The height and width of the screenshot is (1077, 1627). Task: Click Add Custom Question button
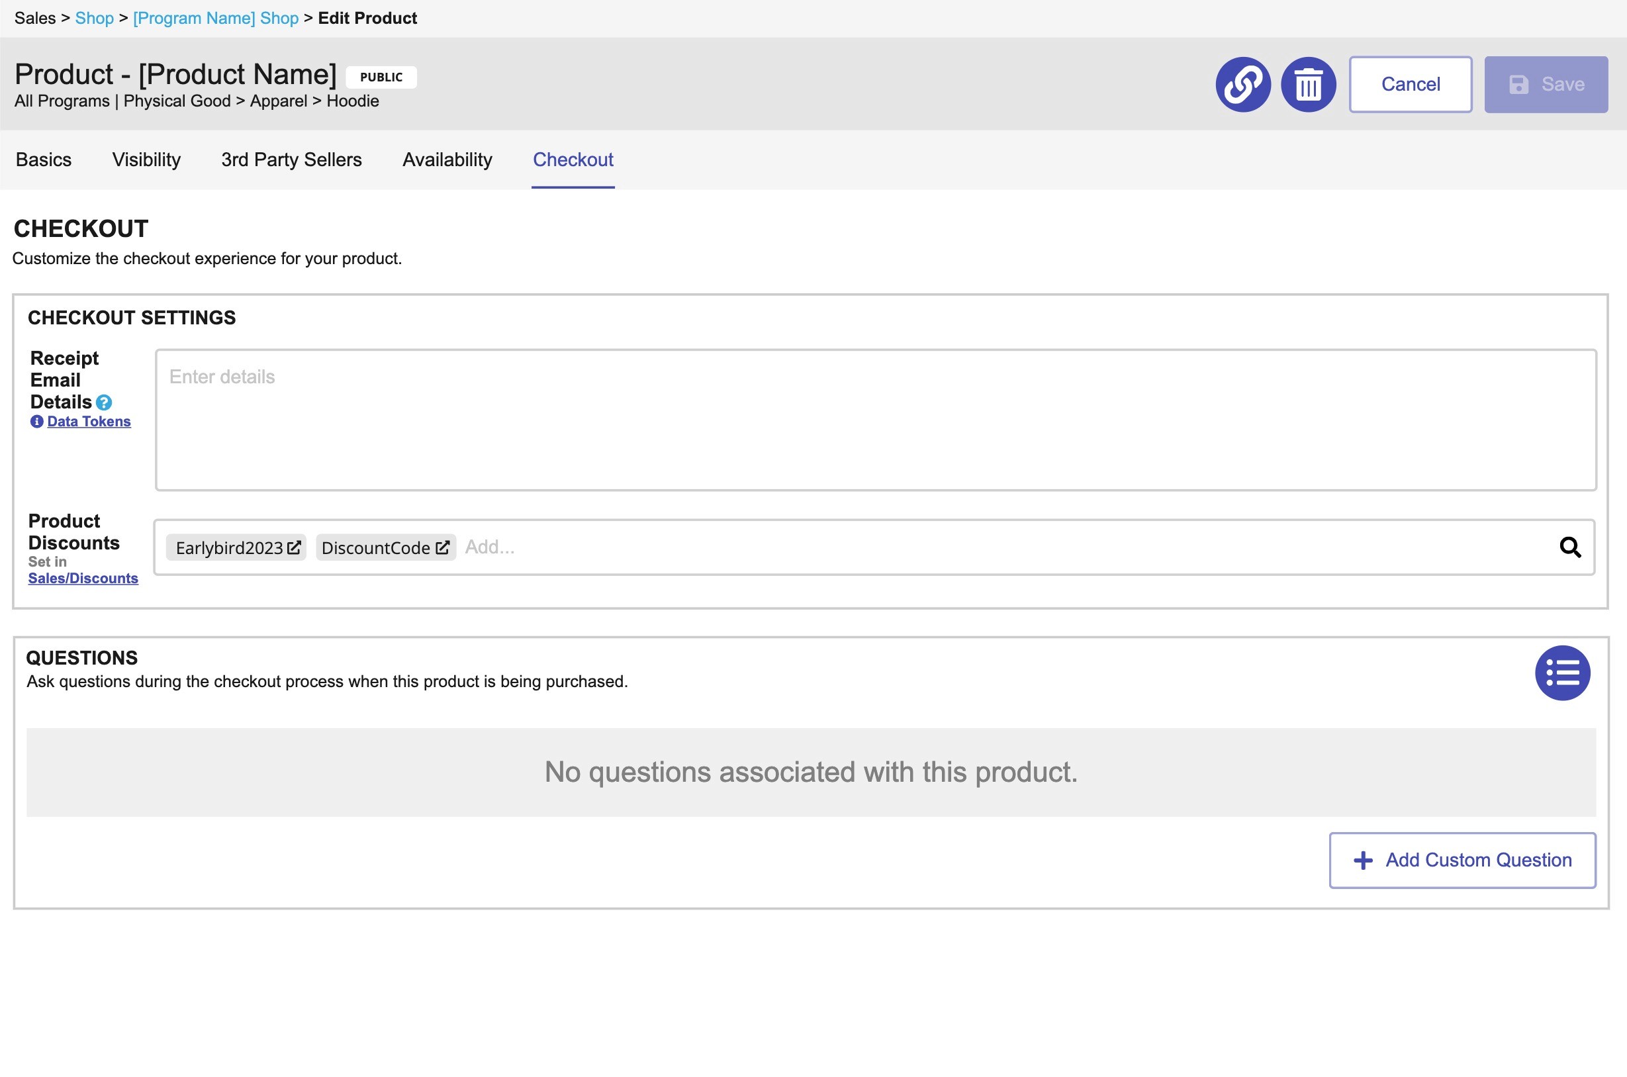[x=1462, y=860]
